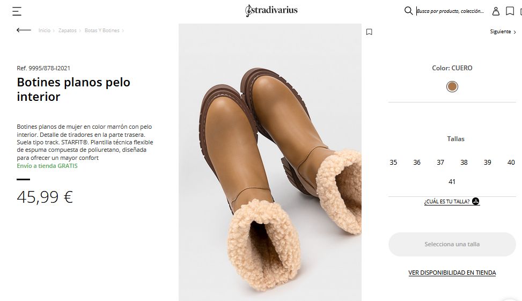Image resolution: width=522 pixels, height=301 pixels.
Task: Open Zapatos breadcrumb
Action: pyautogui.click(x=68, y=31)
